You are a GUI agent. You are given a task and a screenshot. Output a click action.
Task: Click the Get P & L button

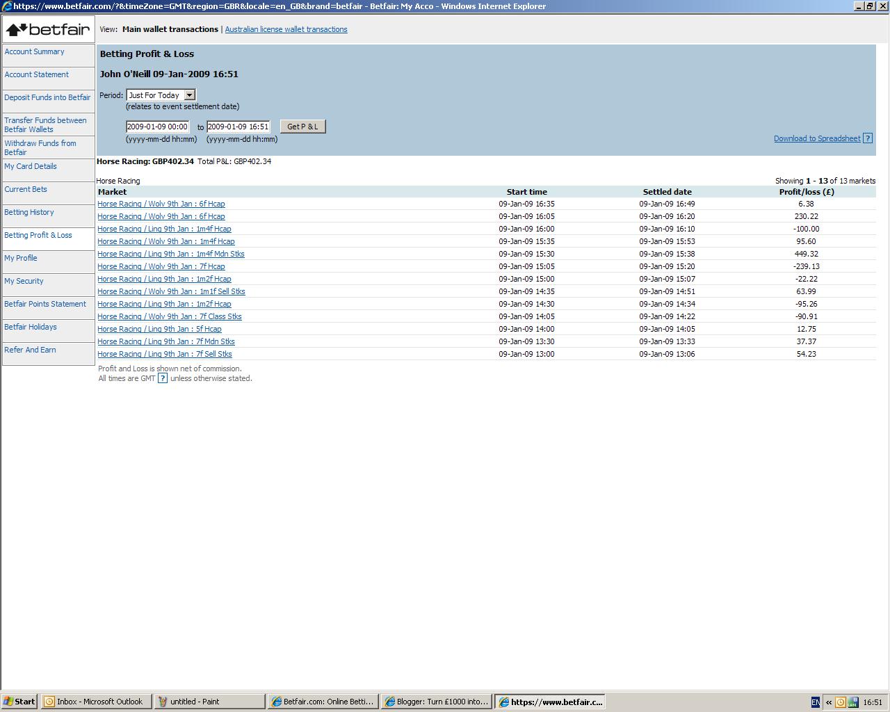[x=302, y=127]
